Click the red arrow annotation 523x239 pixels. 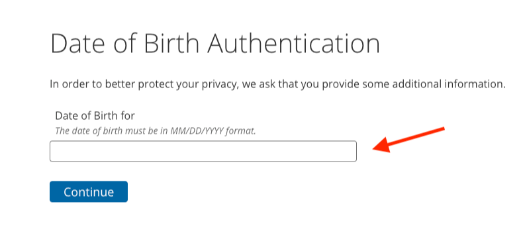point(408,140)
